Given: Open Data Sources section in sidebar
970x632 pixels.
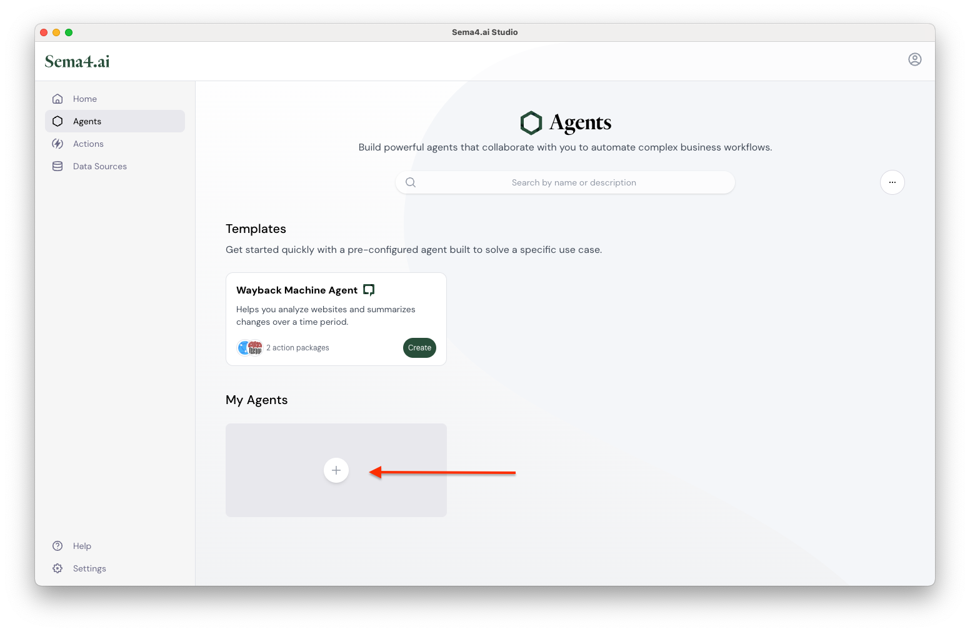Looking at the screenshot, I should point(115,166).
